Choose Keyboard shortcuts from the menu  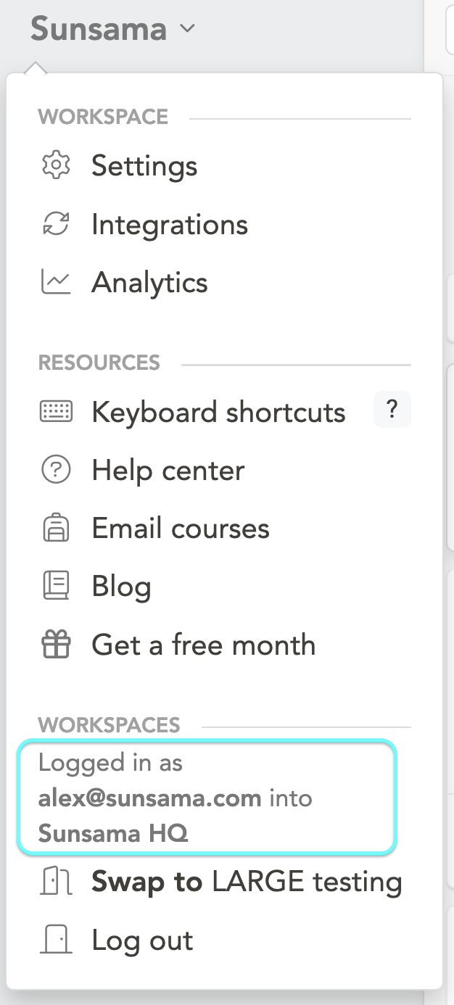pyautogui.click(x=218, y=412)
